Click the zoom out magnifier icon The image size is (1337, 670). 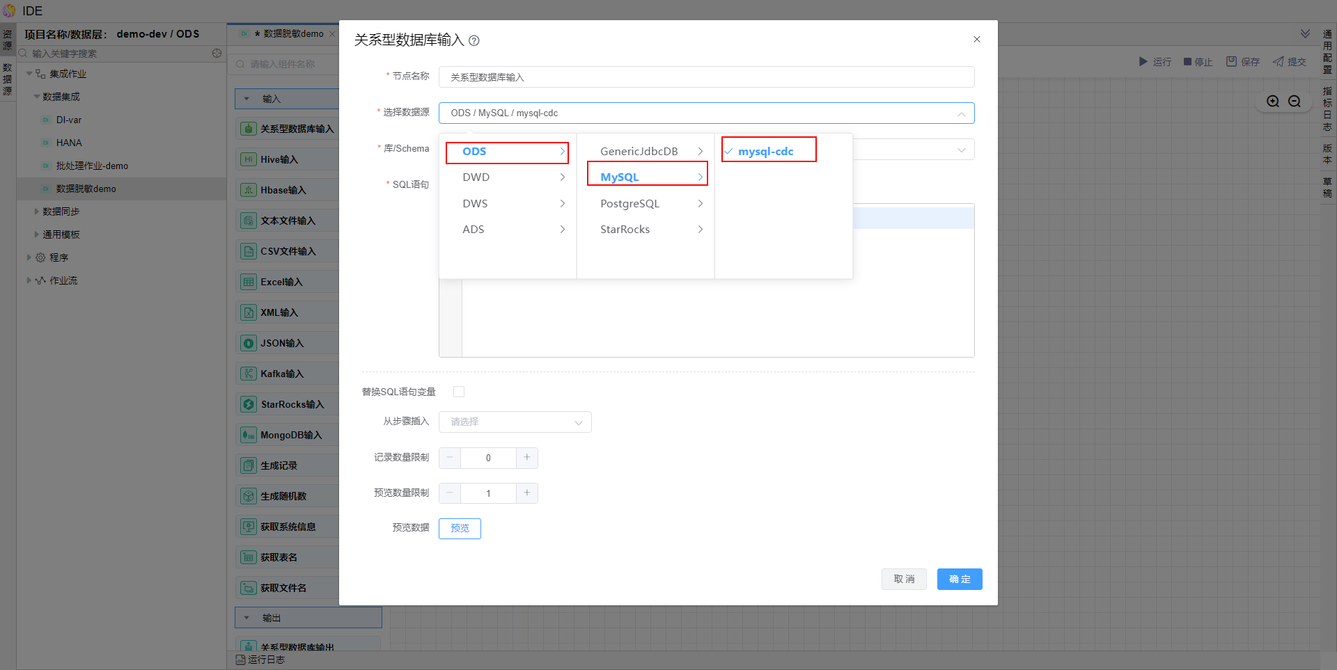coord(1295,102)
